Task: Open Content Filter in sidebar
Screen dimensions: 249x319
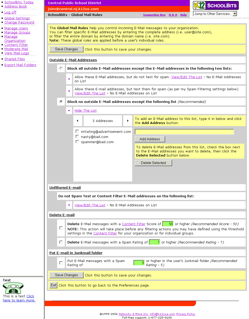Action: [16, 45]
